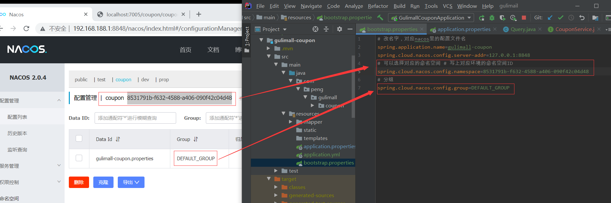Switch to CouponService.java editor tab
Image resolution: width=611 pixels, height=203 pixels.
(x=575, y=29)
